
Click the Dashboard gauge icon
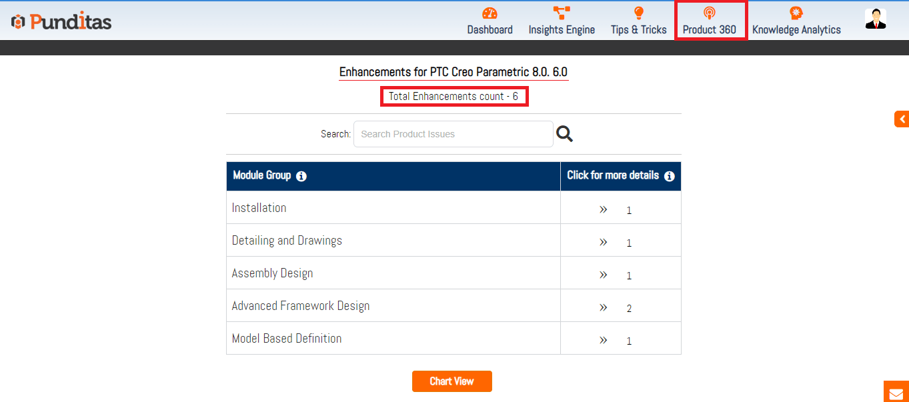coord(490,13)
